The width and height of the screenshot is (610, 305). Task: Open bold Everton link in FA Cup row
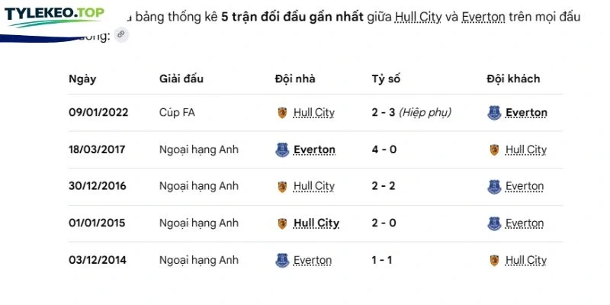526,113
